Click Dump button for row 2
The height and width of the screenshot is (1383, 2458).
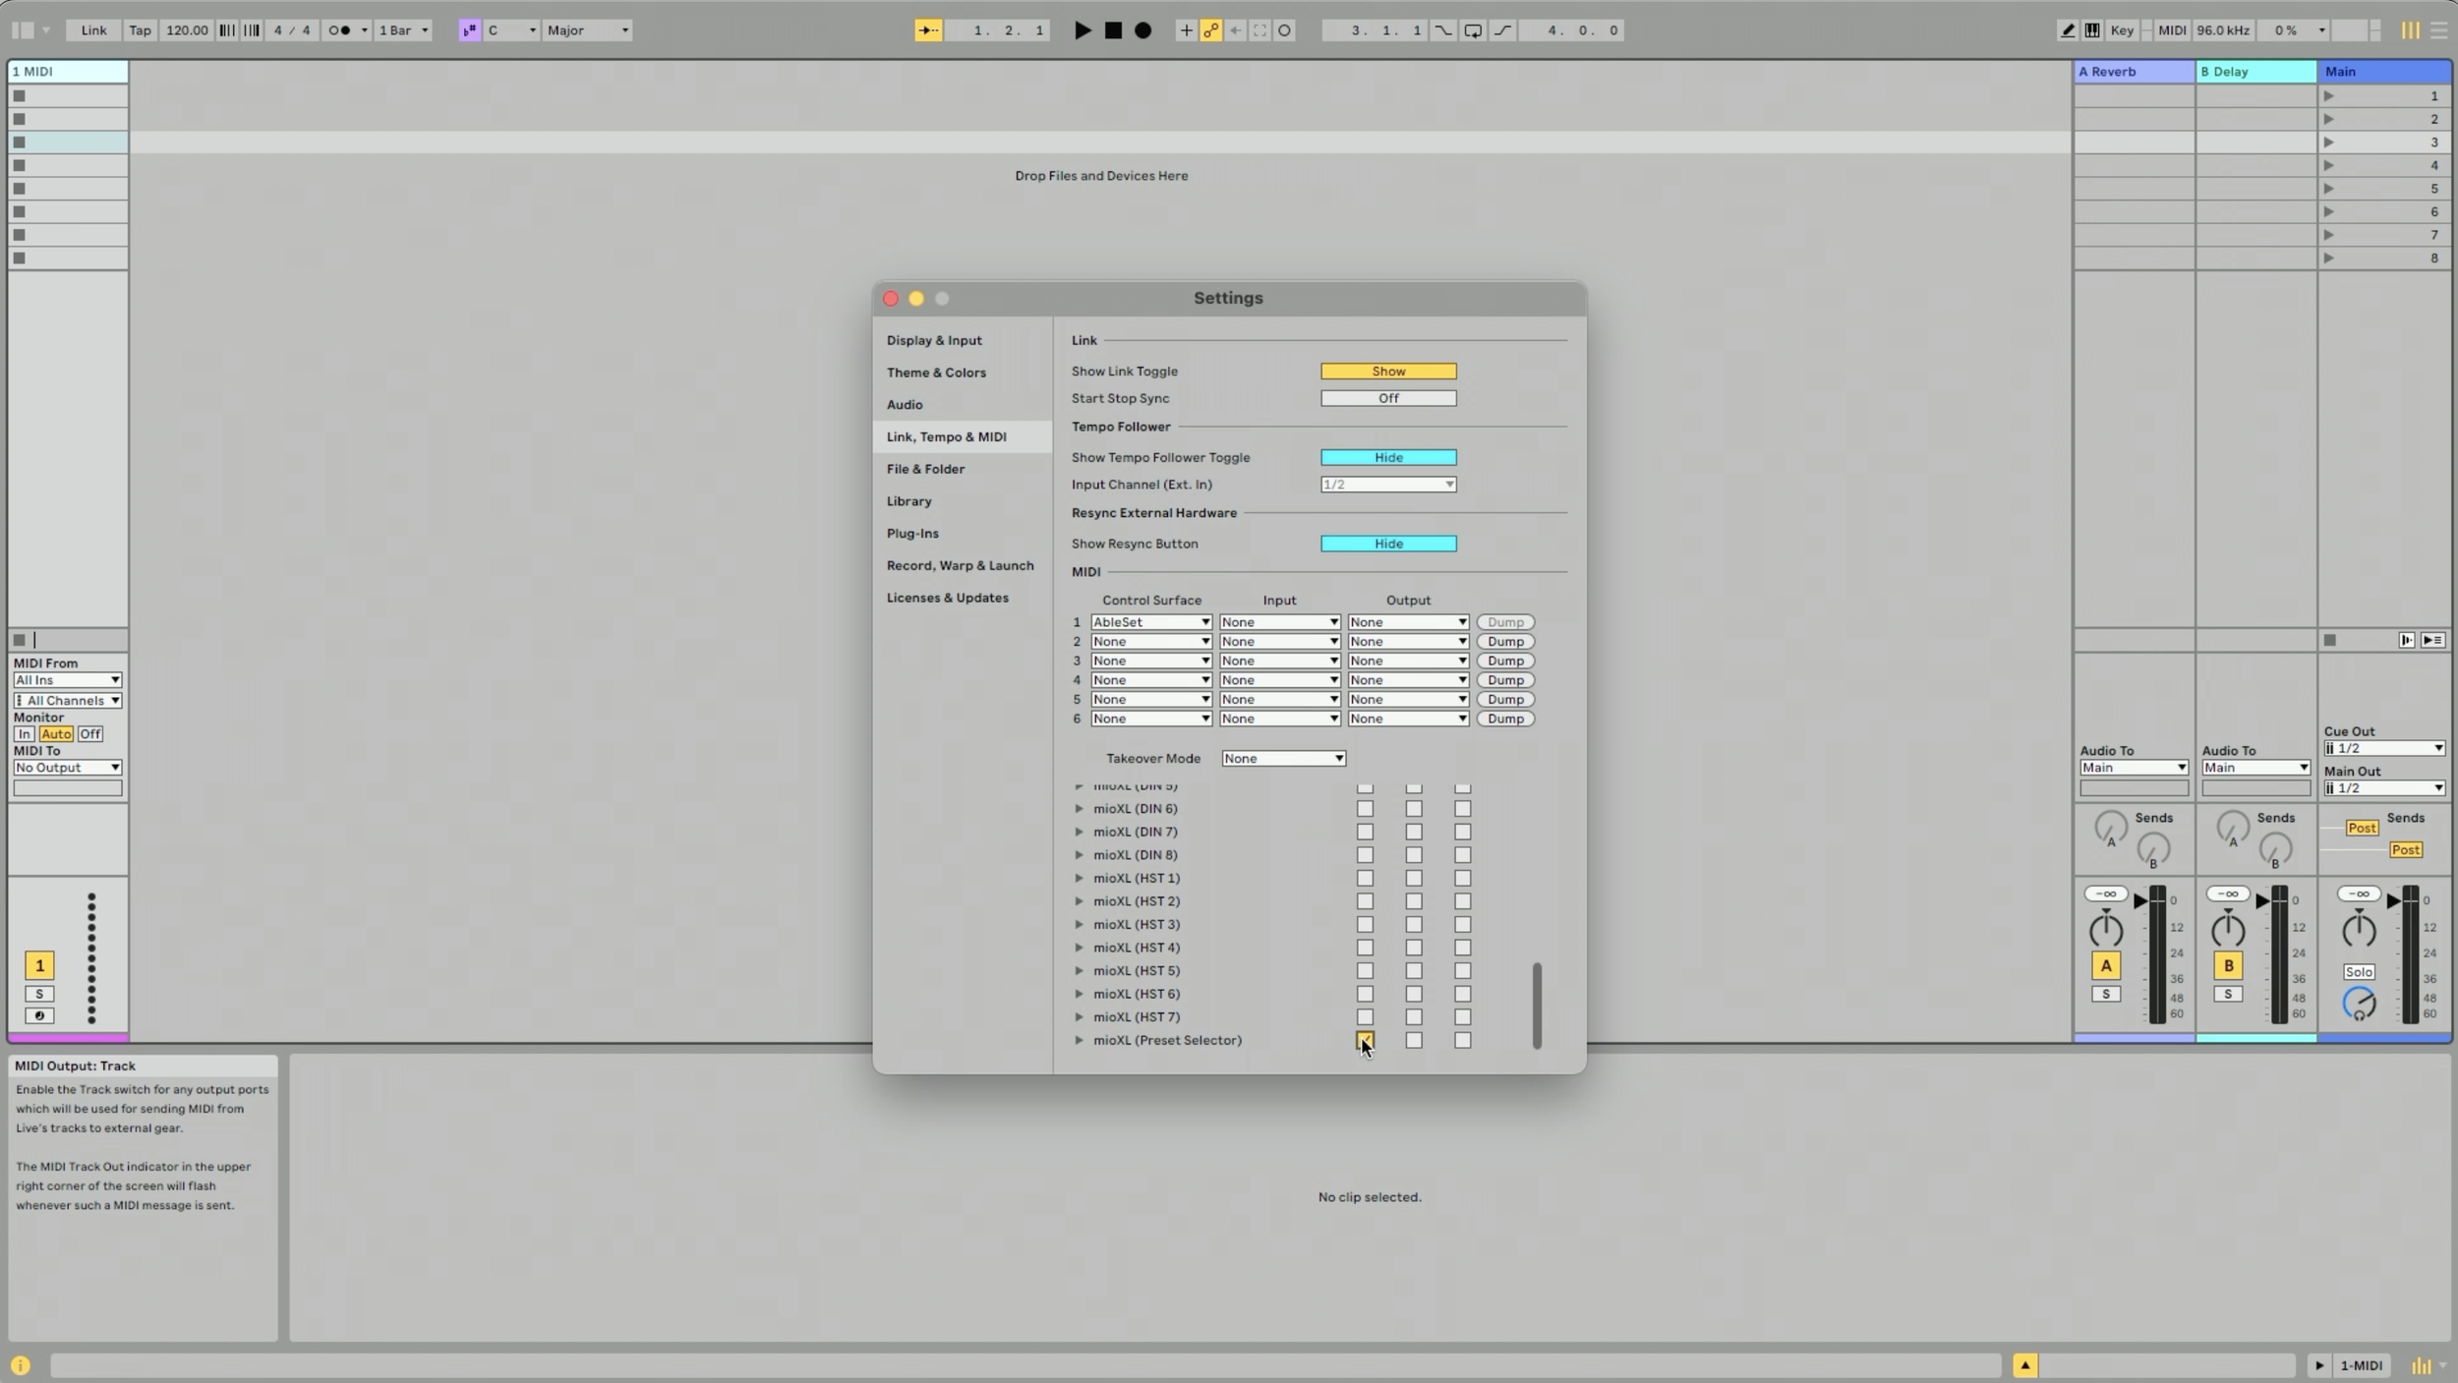(x=1504, y=641)
